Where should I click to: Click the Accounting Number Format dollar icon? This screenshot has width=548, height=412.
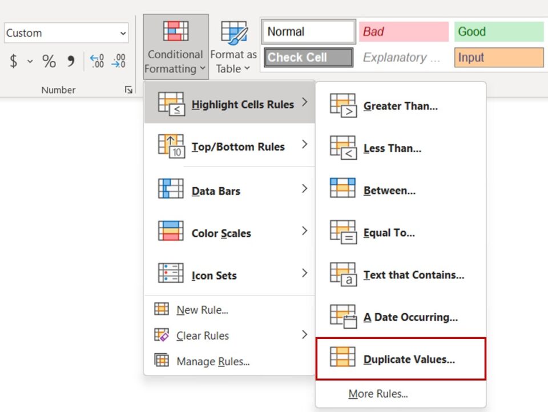tap(14, 61)
